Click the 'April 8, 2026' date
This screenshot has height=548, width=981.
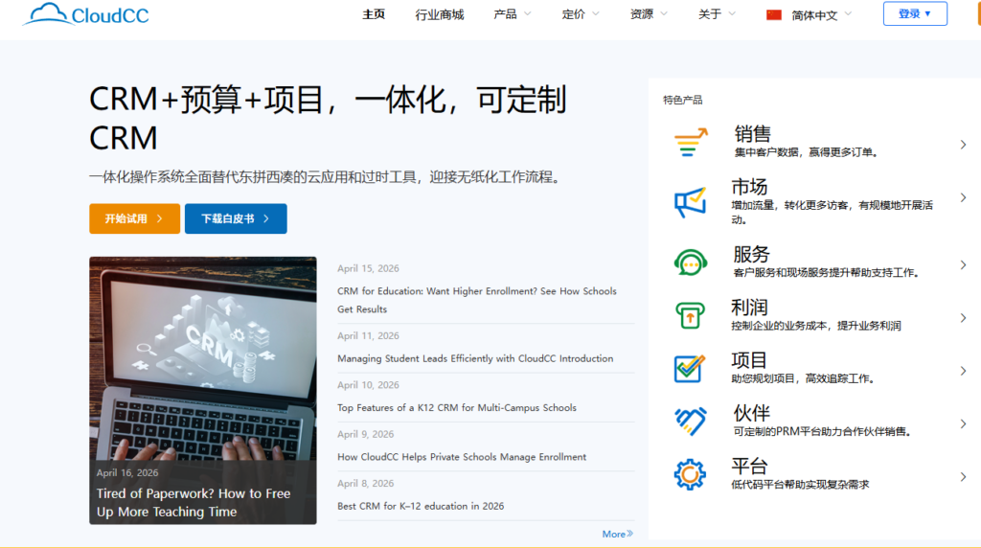pos(365,483)
